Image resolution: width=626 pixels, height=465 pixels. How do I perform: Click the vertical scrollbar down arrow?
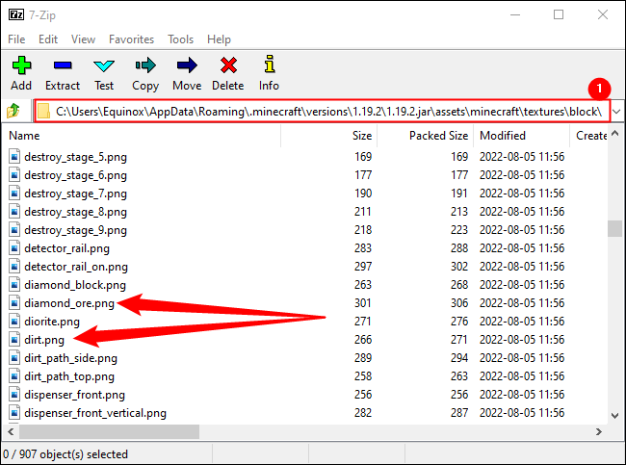614,416
